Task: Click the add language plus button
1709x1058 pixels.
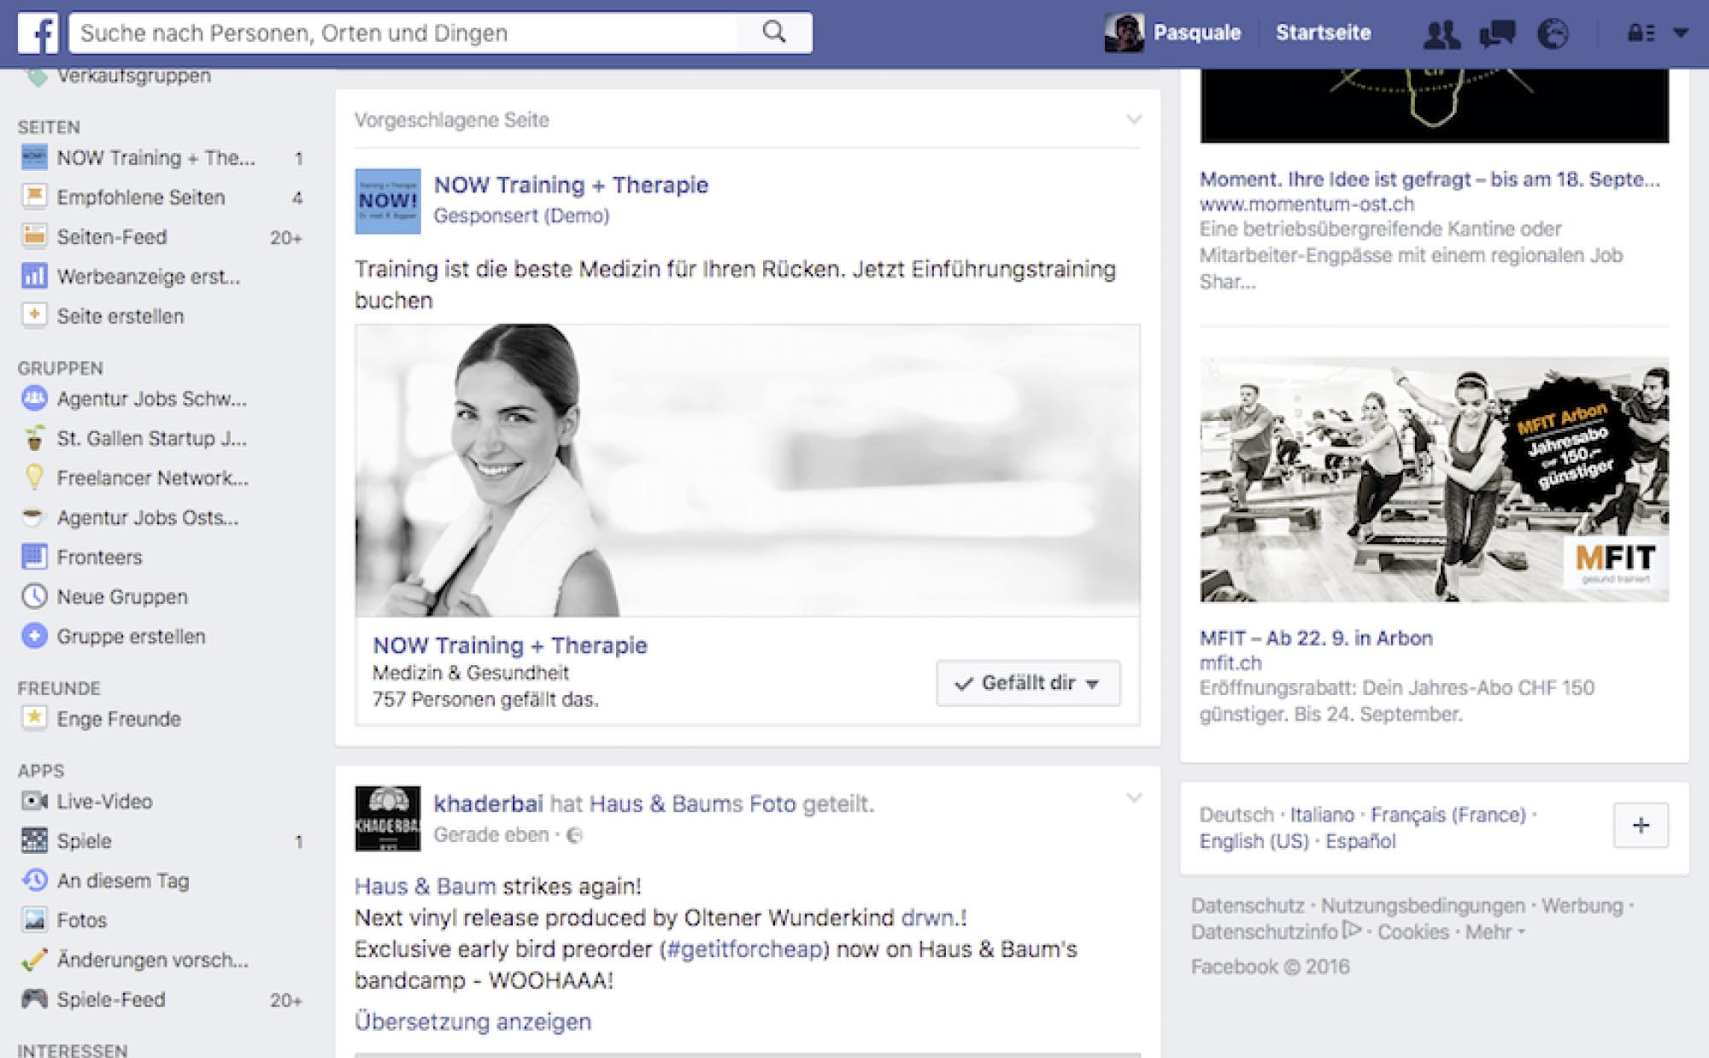Action: tap(1641, 825)
